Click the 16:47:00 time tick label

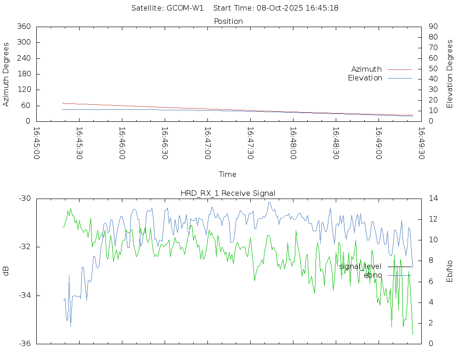point(207,143)
